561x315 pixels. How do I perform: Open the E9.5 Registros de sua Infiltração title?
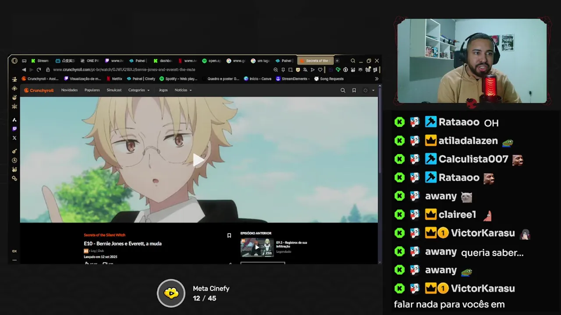pyautogui.click(x=291, y=244)
